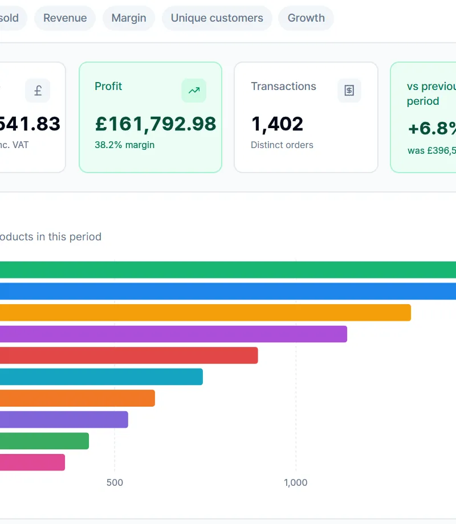456x524 pixels.
Task: Select the Growth metric pill
Action: tap(306, 18)
